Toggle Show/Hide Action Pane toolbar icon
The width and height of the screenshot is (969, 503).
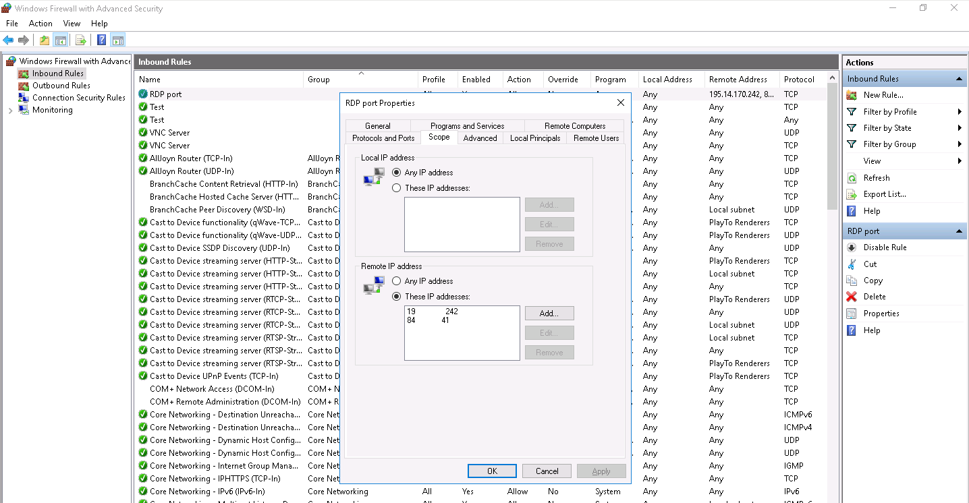(x=118, y=40)
